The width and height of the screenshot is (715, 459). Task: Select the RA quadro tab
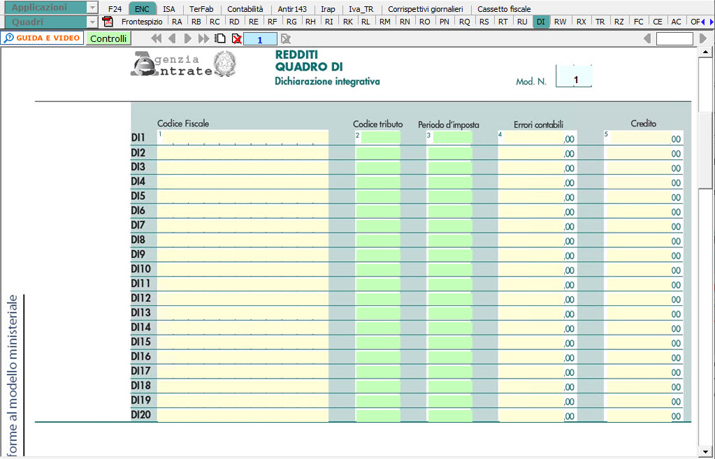point(177,22)
